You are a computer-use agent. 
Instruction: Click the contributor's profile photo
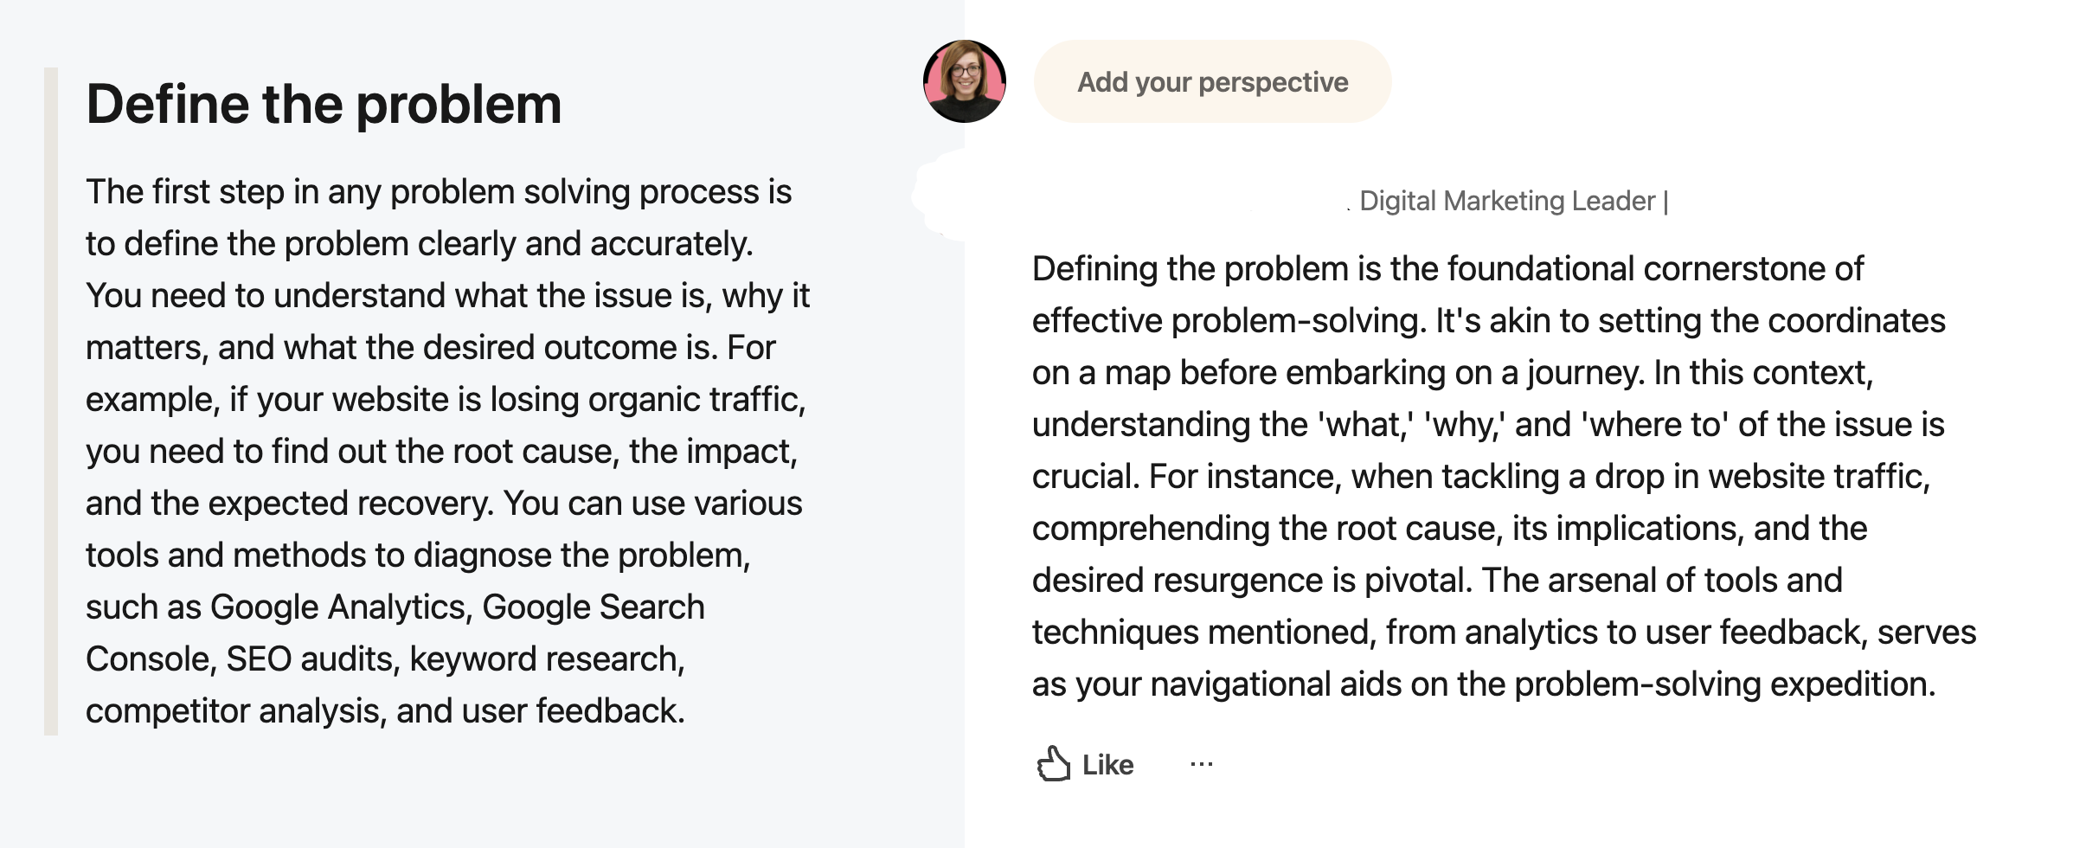[965, 81]
